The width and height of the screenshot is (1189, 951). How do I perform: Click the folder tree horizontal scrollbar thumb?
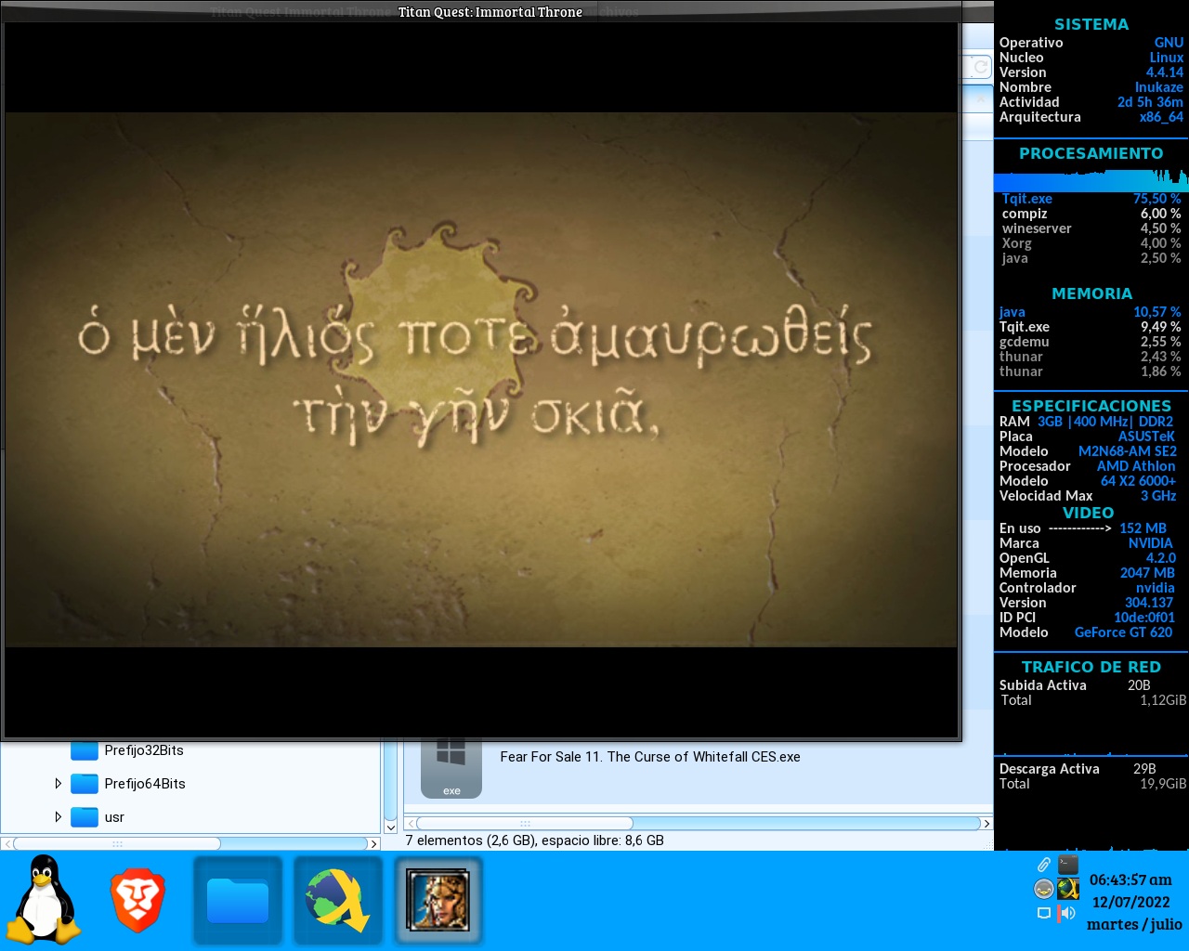point(117,843)
